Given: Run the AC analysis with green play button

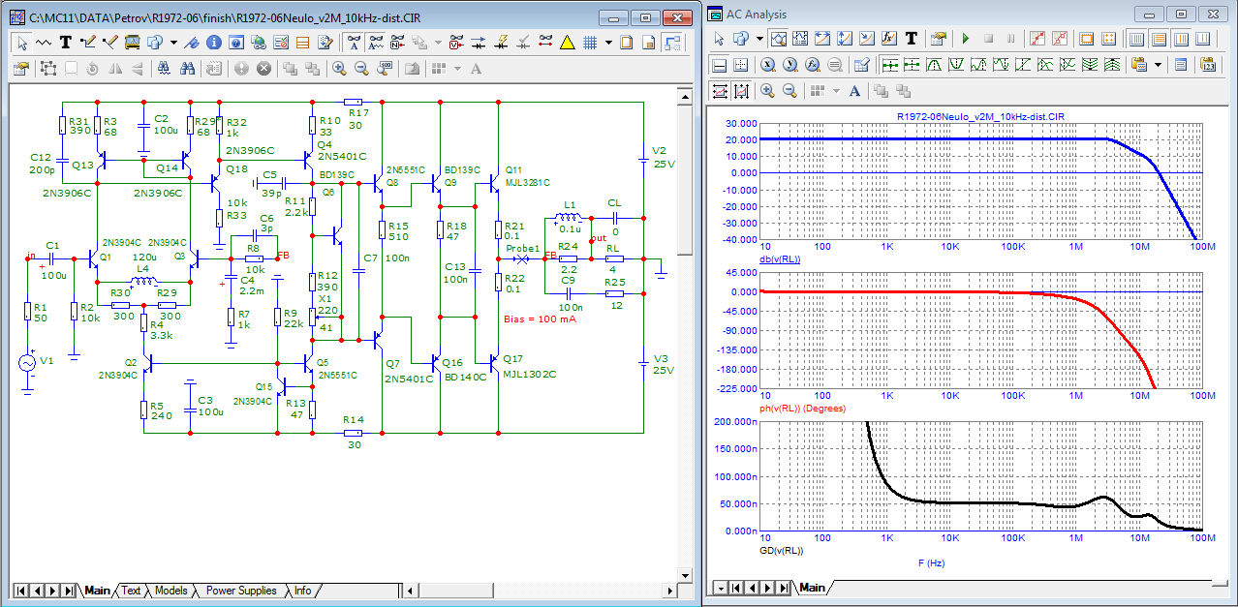Looking at the screenshot, I should (965, 39).
